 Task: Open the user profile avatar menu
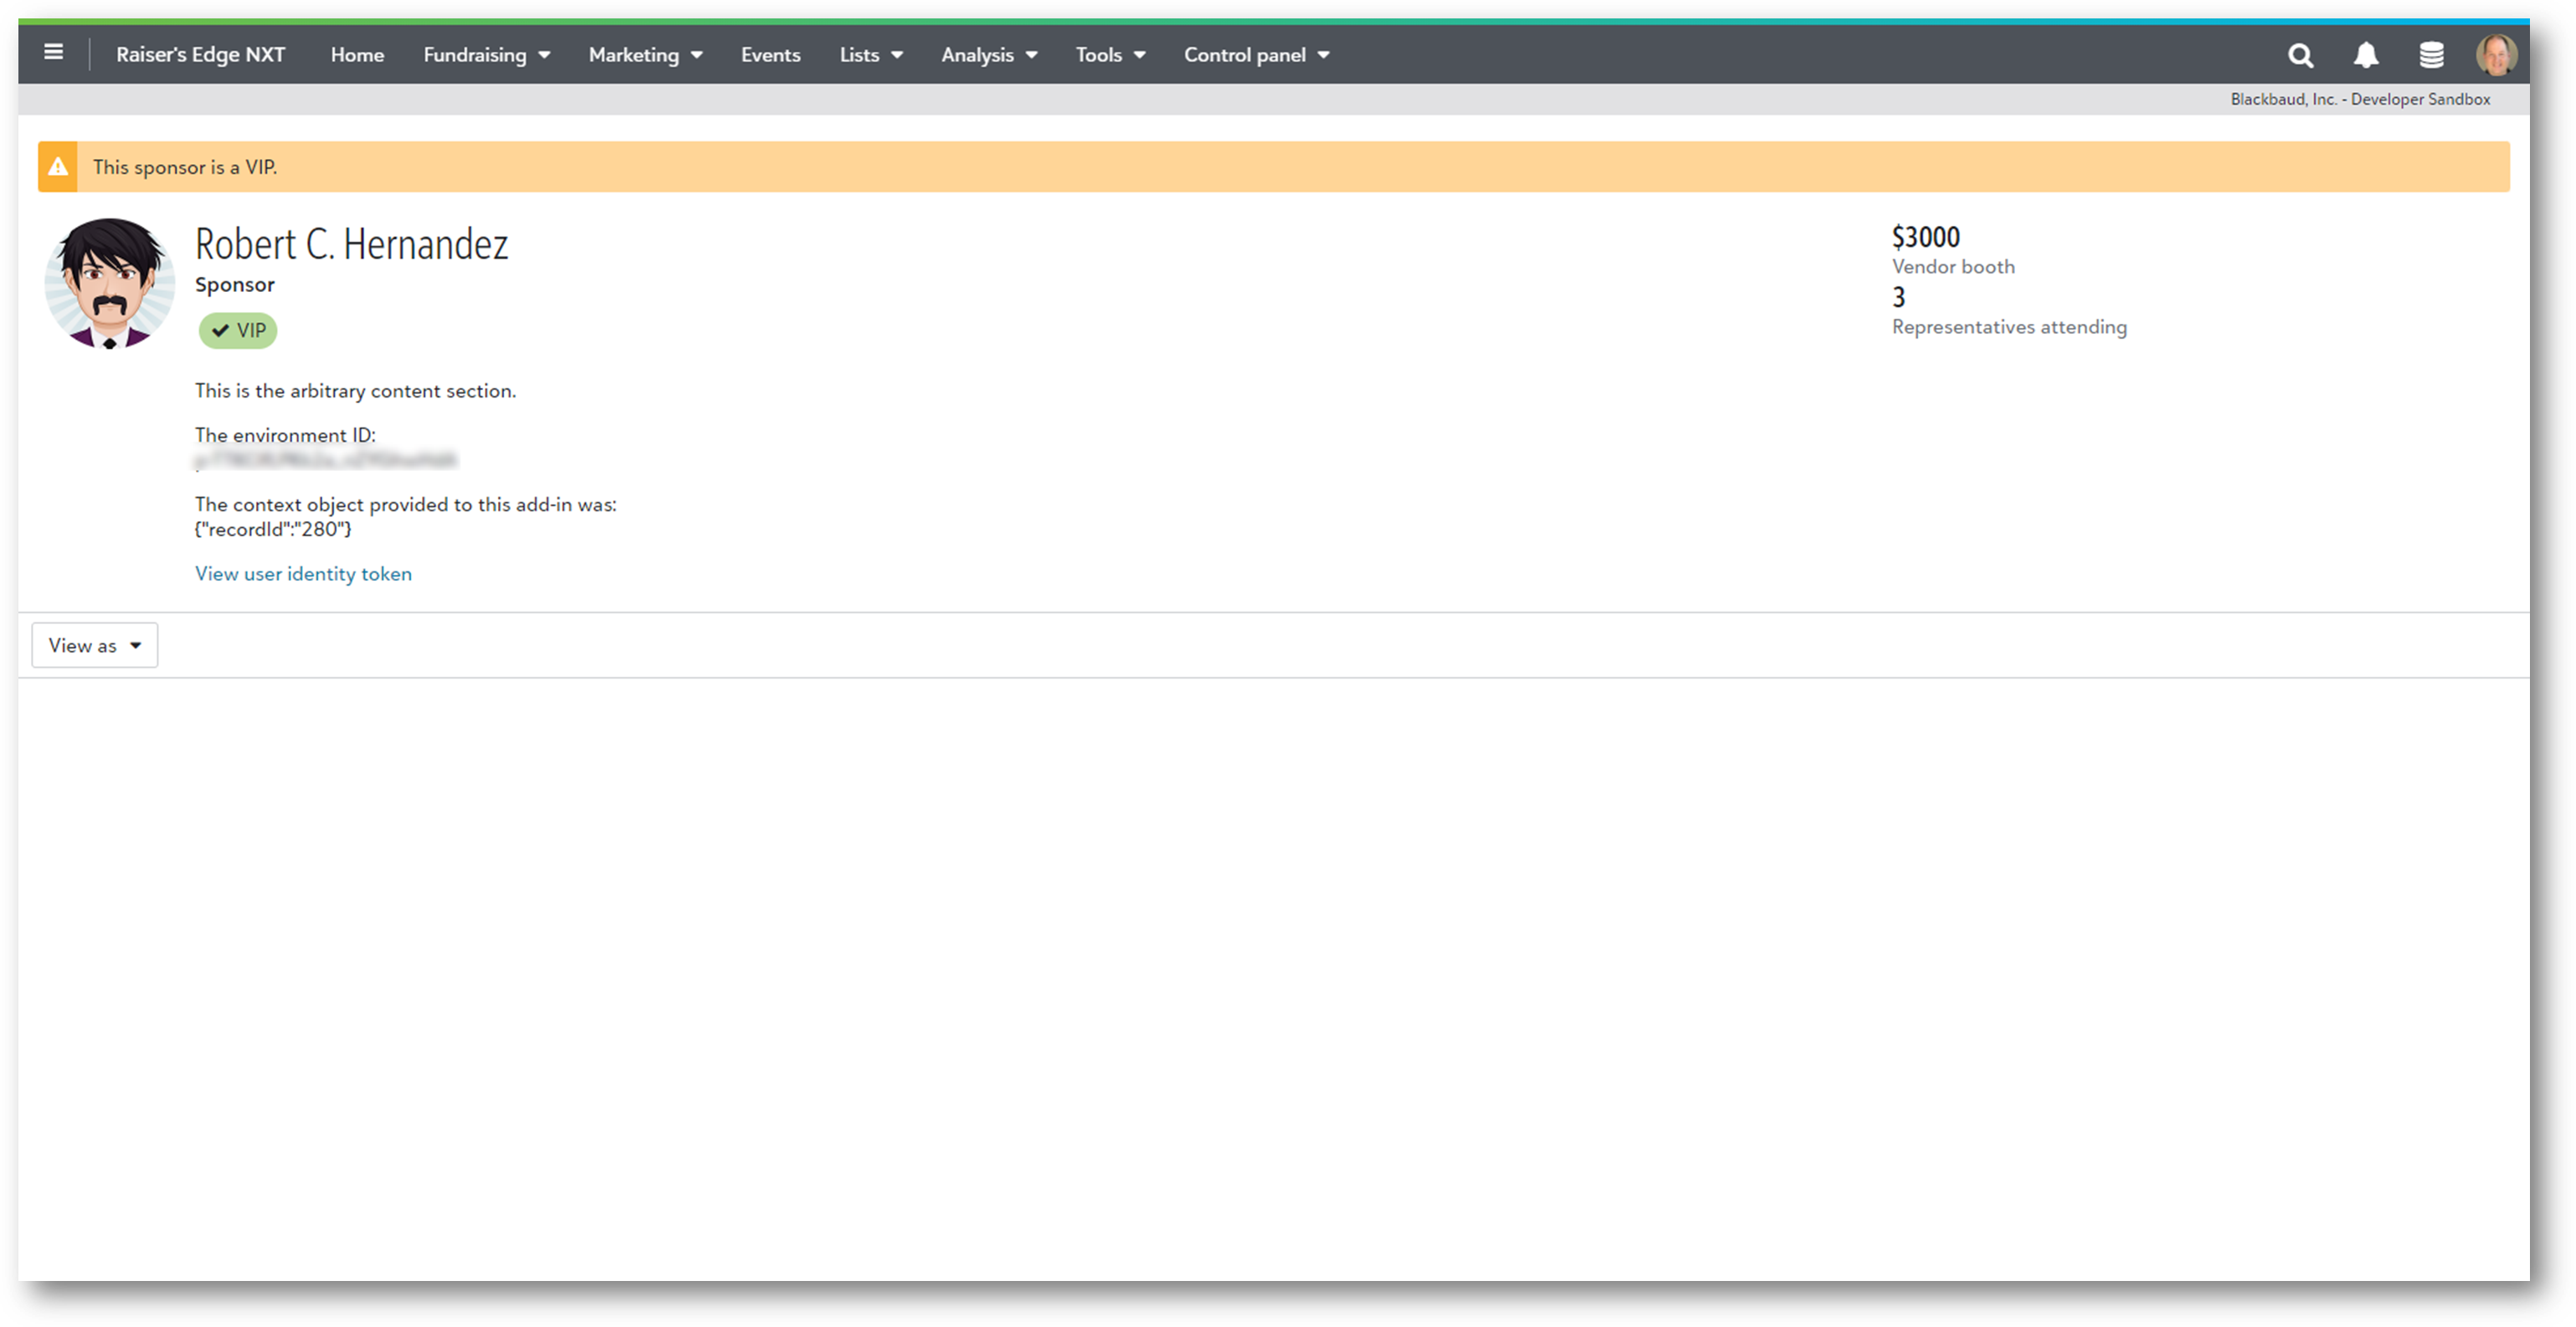[2496, 55]
